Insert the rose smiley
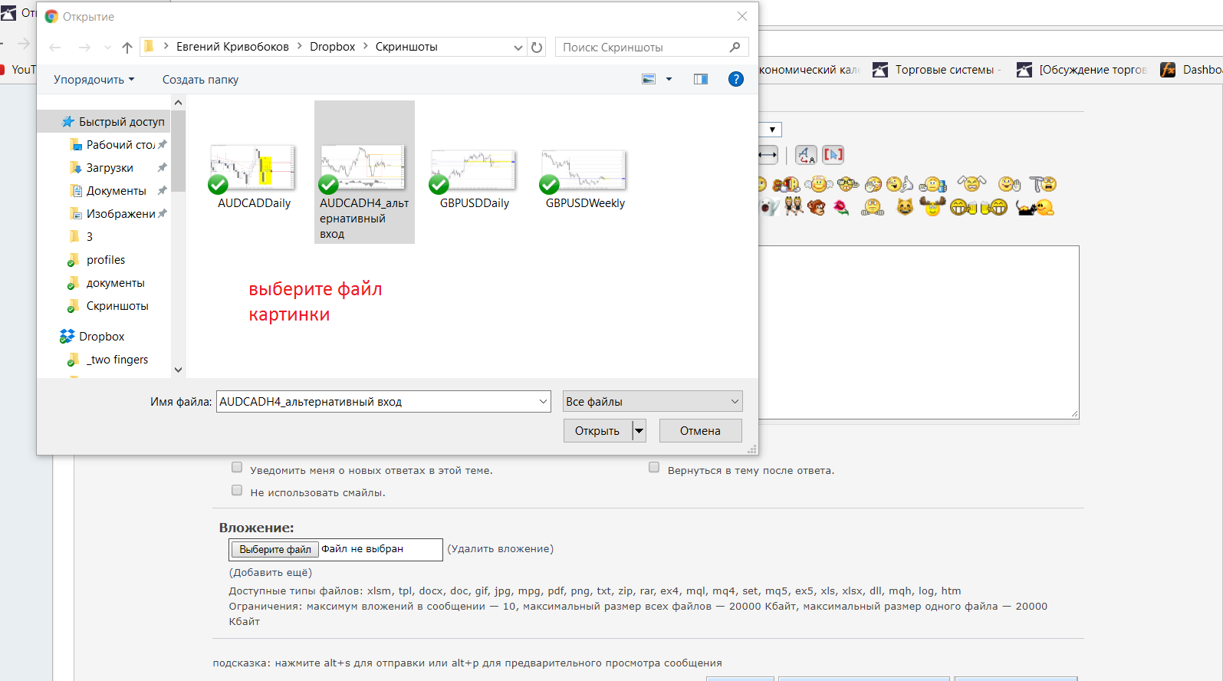The image size is (1223, 681). [841, 207]
